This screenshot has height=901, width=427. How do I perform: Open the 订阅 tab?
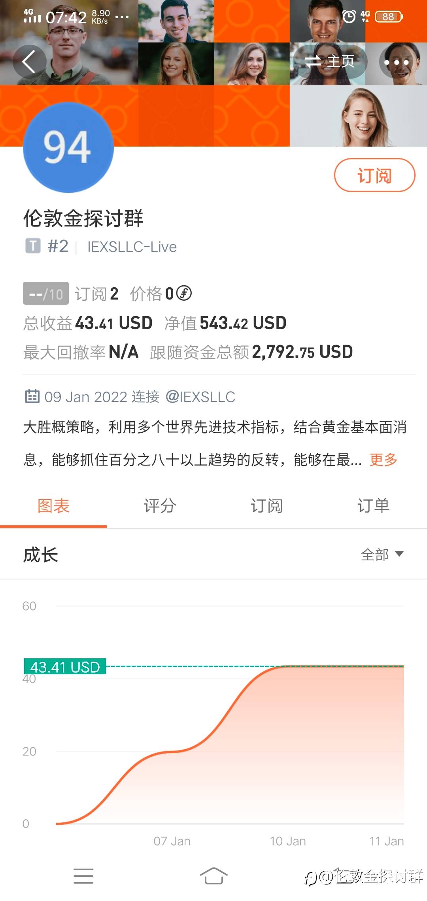tap(266, 506)
